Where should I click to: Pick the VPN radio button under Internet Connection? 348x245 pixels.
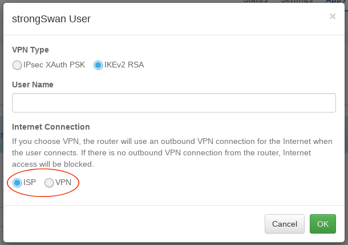click(x=49, y=183)
